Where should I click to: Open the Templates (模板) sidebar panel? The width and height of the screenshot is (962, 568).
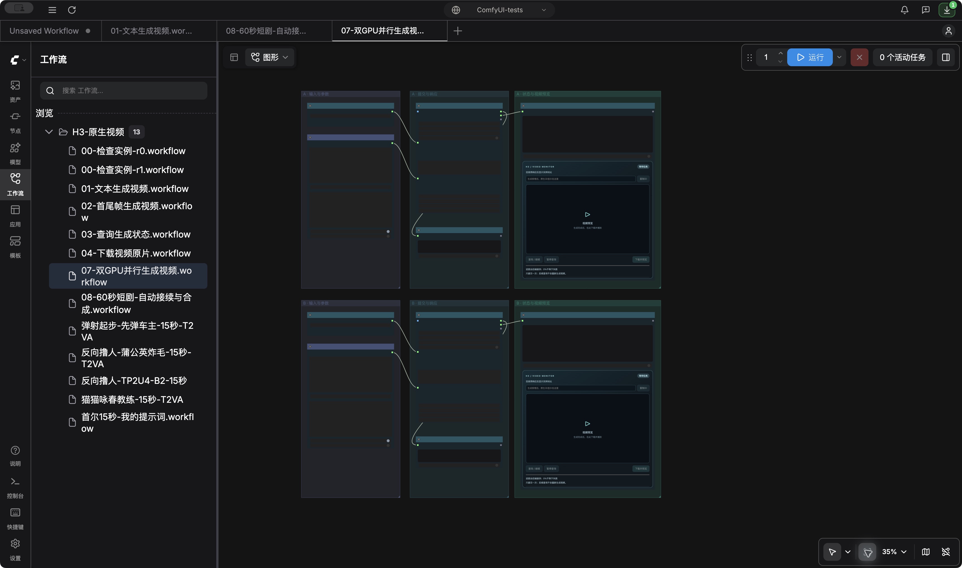tap(15, 246)
